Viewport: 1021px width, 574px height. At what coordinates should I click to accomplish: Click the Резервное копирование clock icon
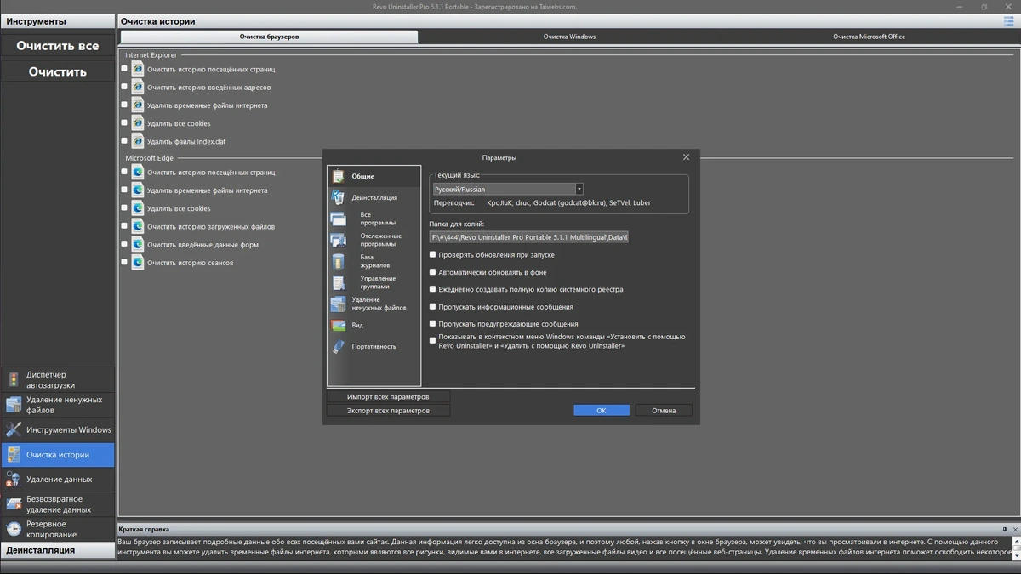14,529
